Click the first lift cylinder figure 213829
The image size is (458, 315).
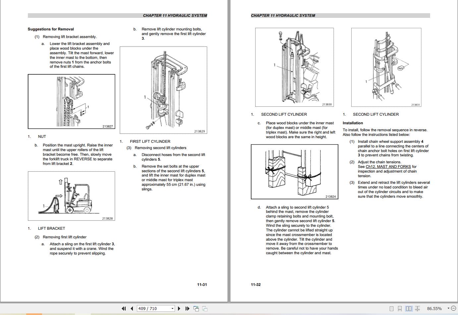pos(163,90)
